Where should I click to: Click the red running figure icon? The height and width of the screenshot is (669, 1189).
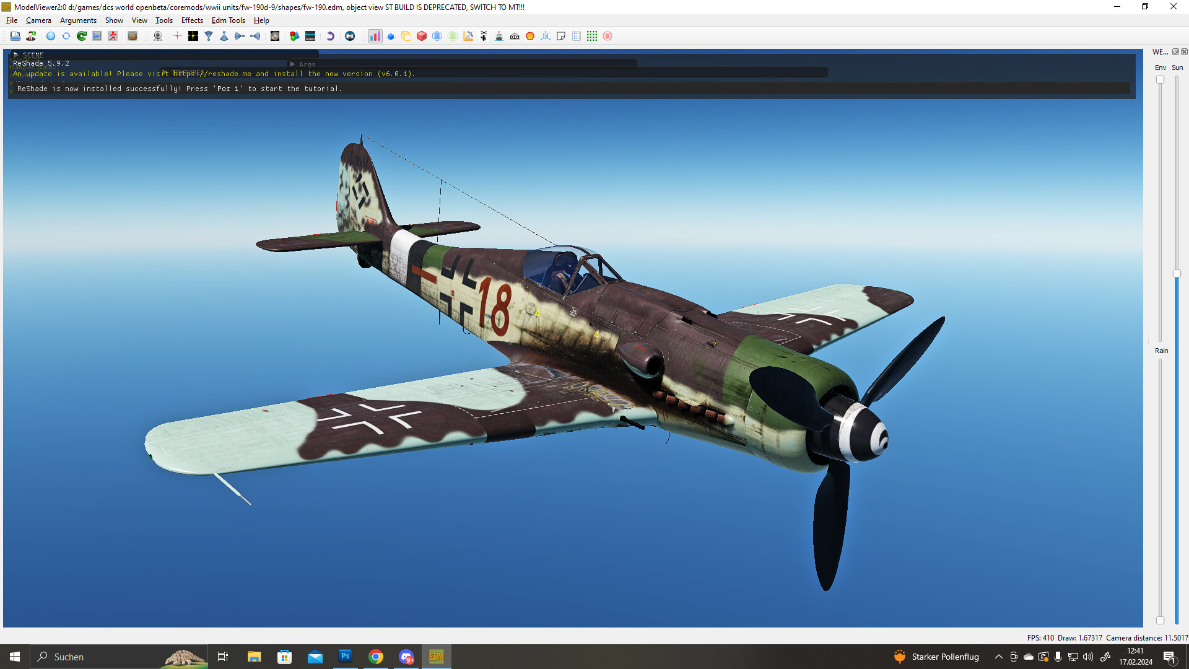click(113, 36)
